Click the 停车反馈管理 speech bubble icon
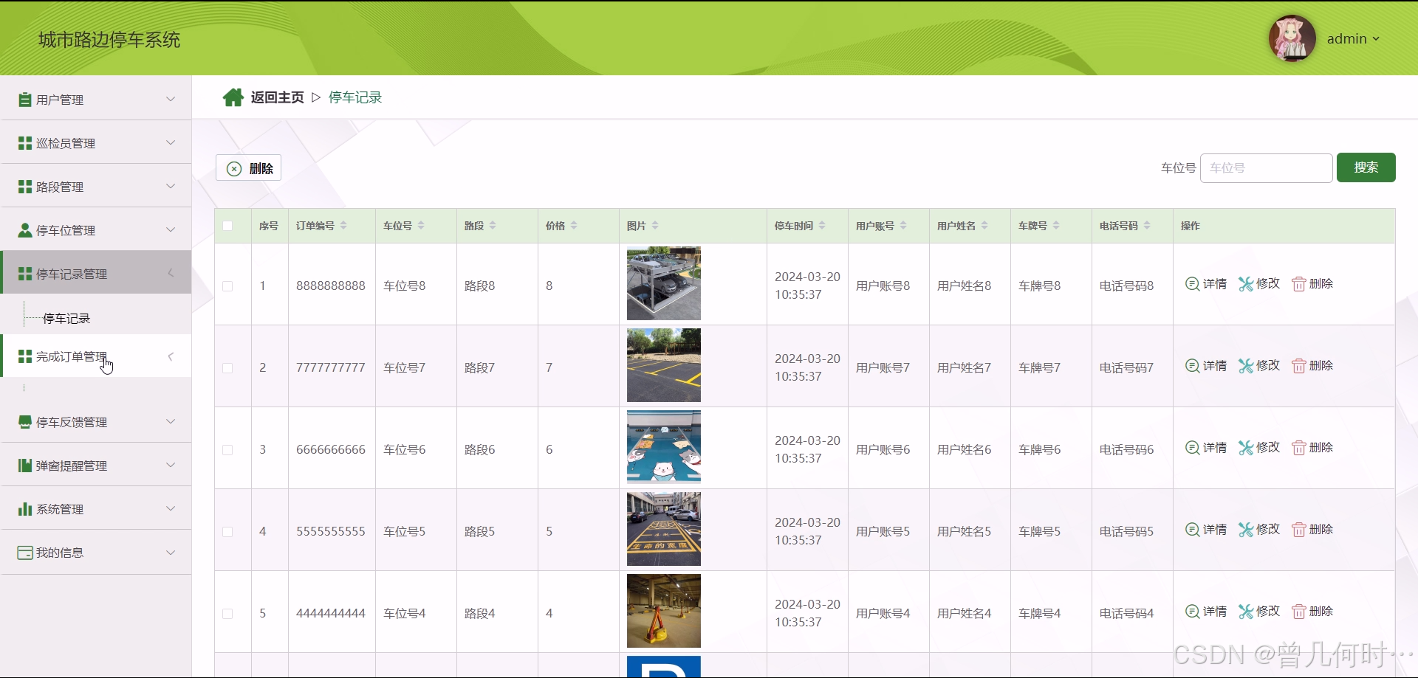 [24, 422]
